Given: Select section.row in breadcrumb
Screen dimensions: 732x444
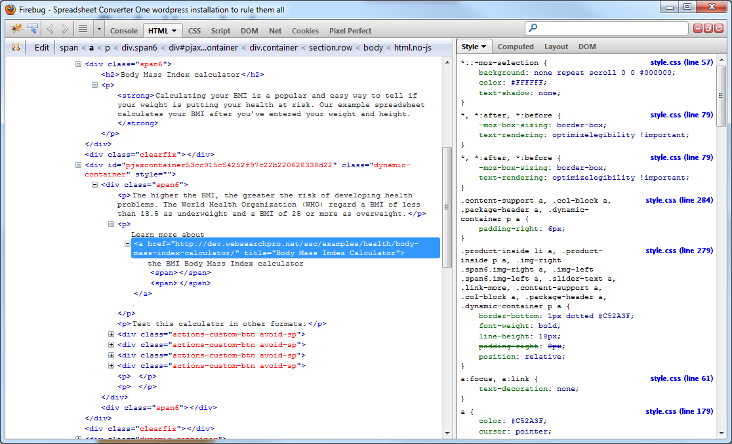Looking at the screenshot, I should click(x=331, y=48).
